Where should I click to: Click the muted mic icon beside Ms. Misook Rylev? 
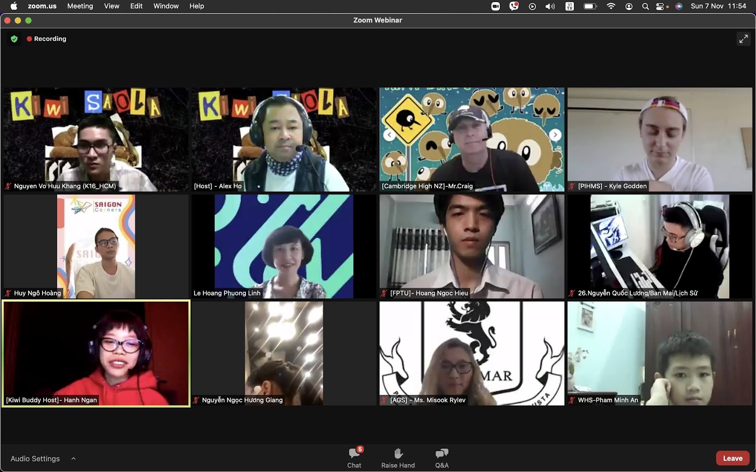tap(384, 400)
